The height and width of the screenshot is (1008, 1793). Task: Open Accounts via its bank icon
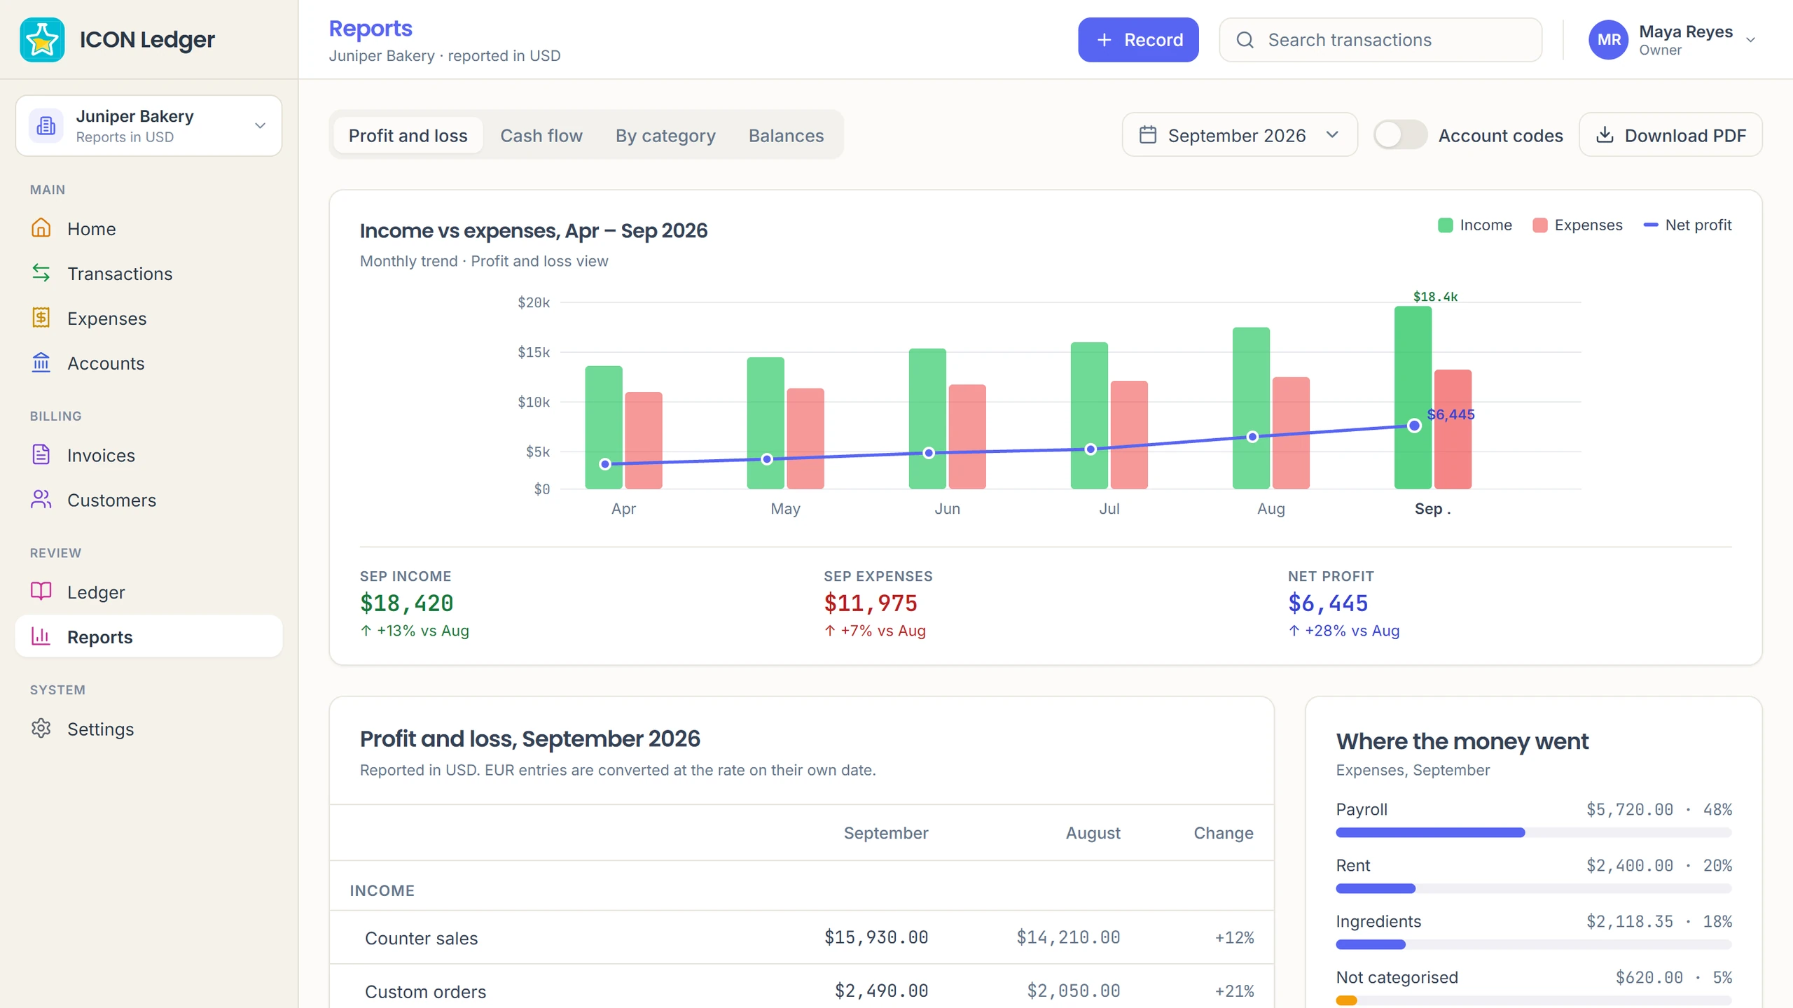point(41,363)
